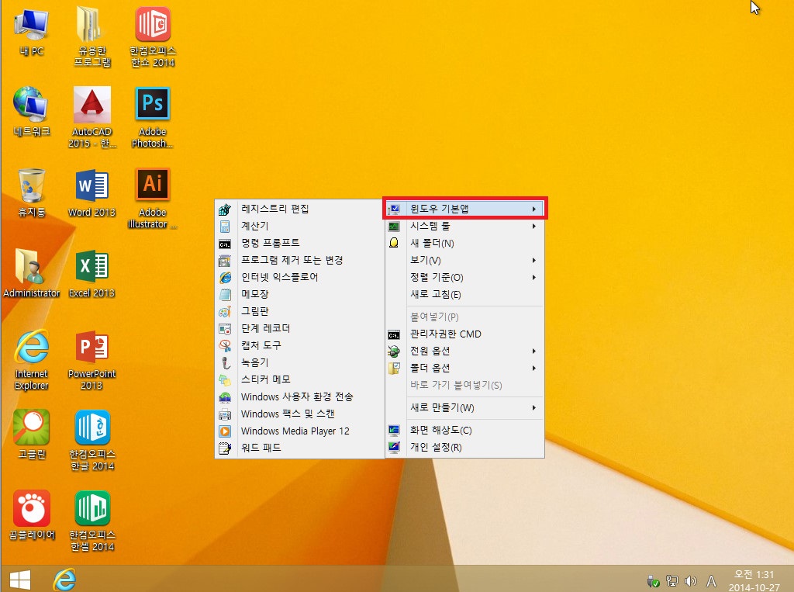794x592 pixels.
Task: Select the 한컴오피스 한쇼 2014 icon
Action: [x=153, y=36]
